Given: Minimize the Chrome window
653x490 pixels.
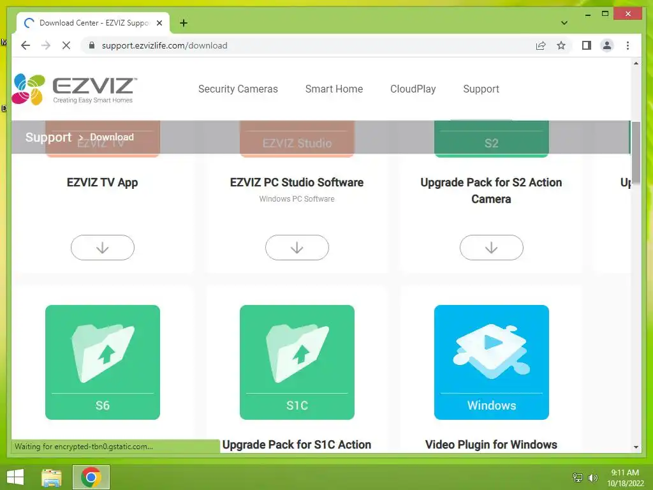Looking at the screenshot, I should point(587,14).
